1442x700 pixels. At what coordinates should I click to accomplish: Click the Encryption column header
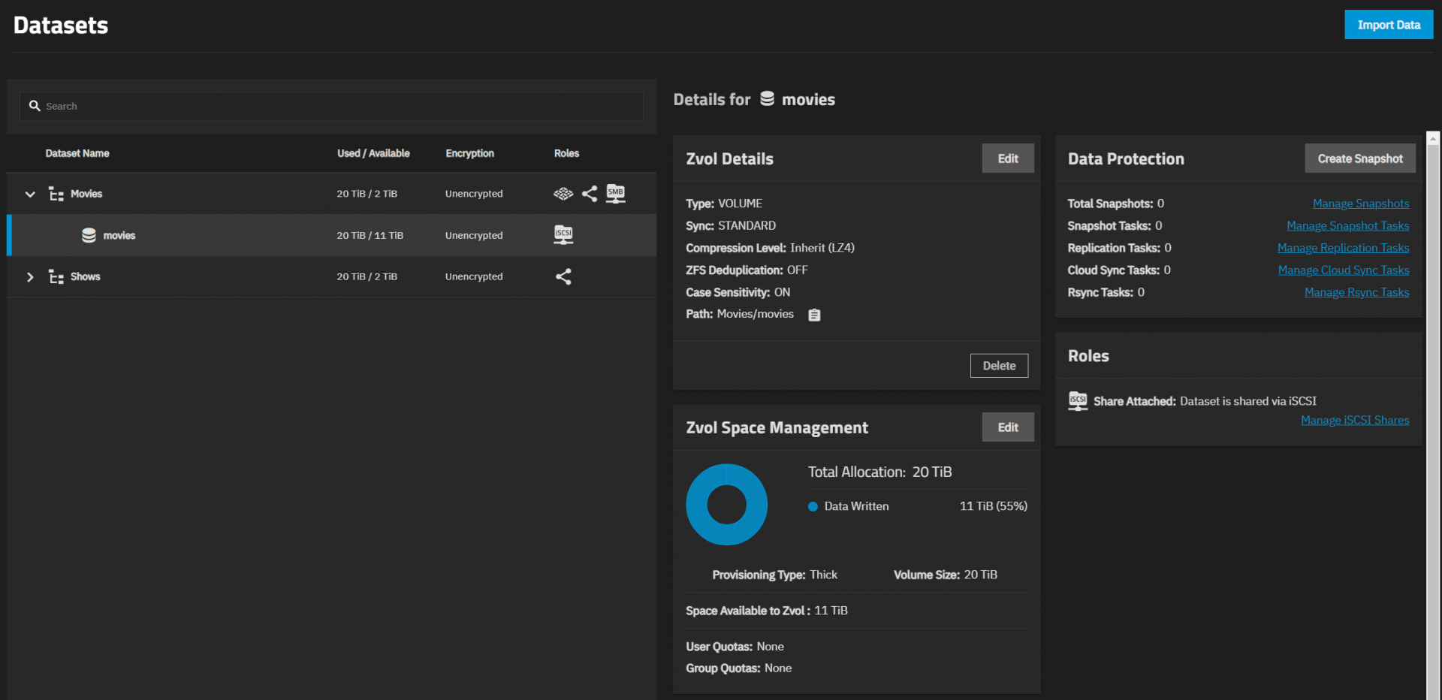point(469,153)
